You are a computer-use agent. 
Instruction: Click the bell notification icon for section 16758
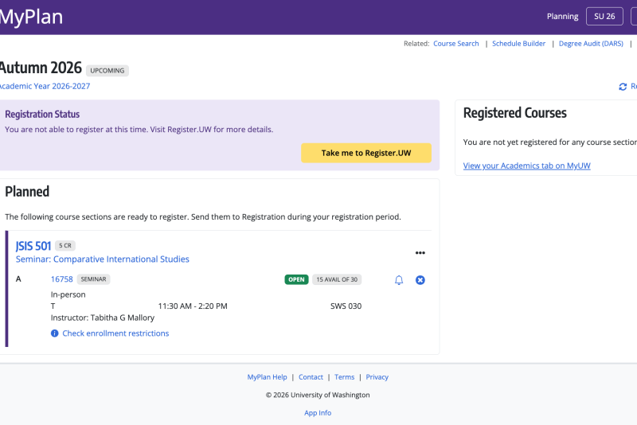point(399,280)
